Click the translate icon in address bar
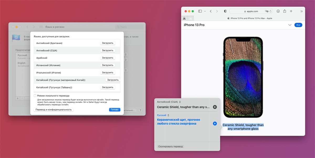 267,11
